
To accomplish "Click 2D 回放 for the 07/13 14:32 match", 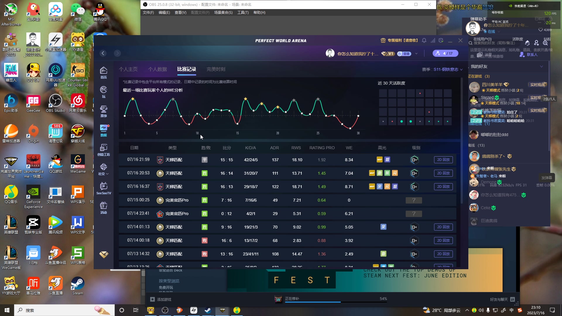I will (443, 254).
